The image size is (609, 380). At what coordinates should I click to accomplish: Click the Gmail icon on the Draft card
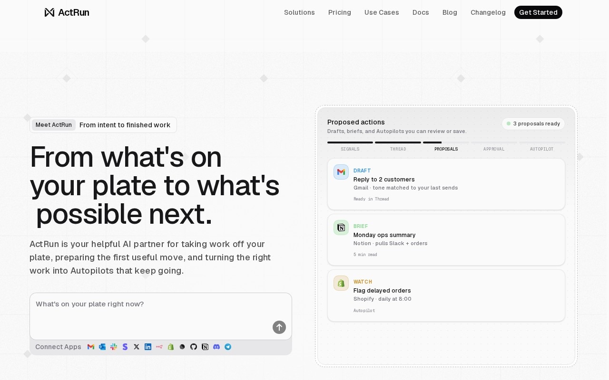[341, 172]
